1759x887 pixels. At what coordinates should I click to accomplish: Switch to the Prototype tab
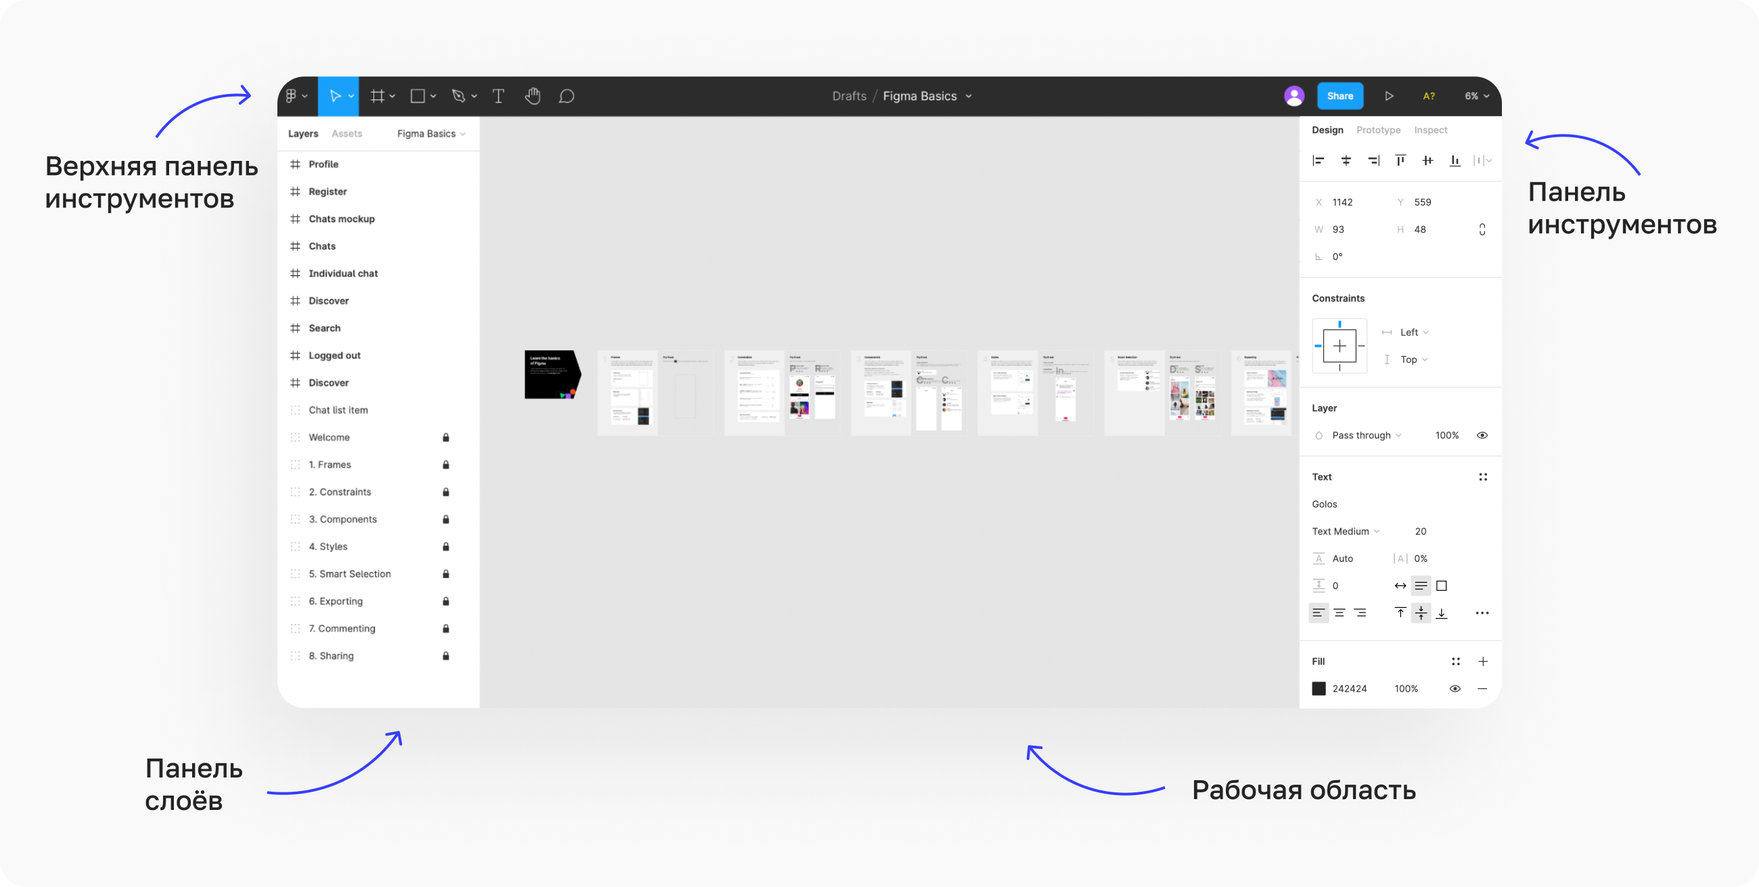(1378, 130)
